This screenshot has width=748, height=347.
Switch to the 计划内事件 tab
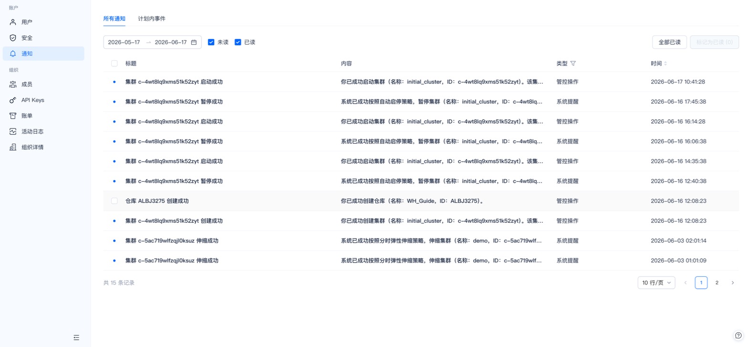[x=152, y=19]
